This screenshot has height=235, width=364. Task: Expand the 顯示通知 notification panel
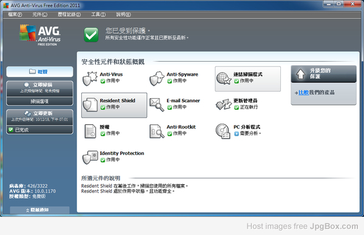[39, 210]
